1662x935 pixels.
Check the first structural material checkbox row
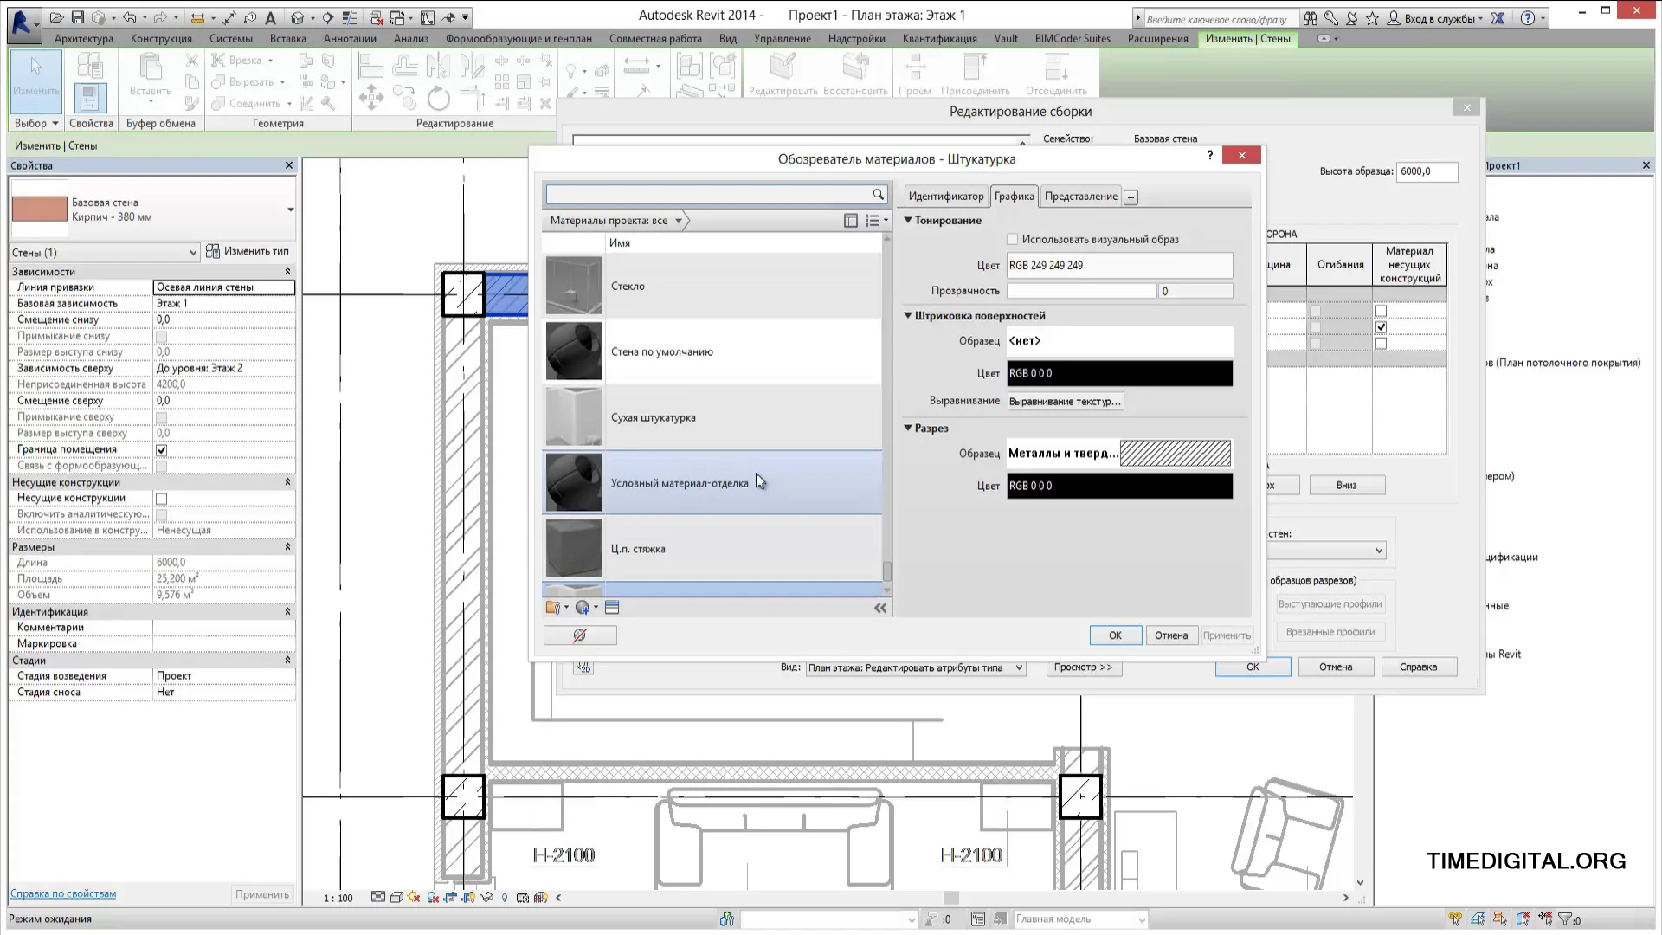(x=1381, y=311)
